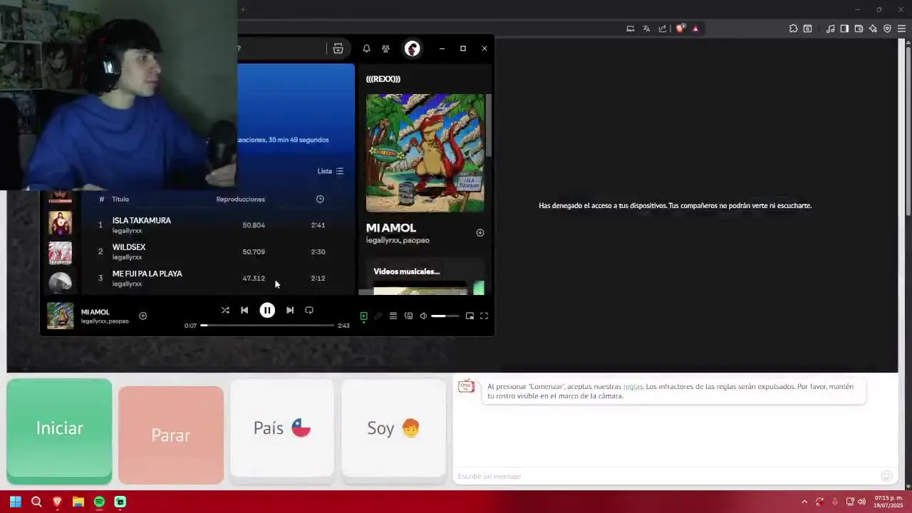Viewport: 912px width, 513px height.
Task: Open Brave Wallet icon
Action: [859, 28]
